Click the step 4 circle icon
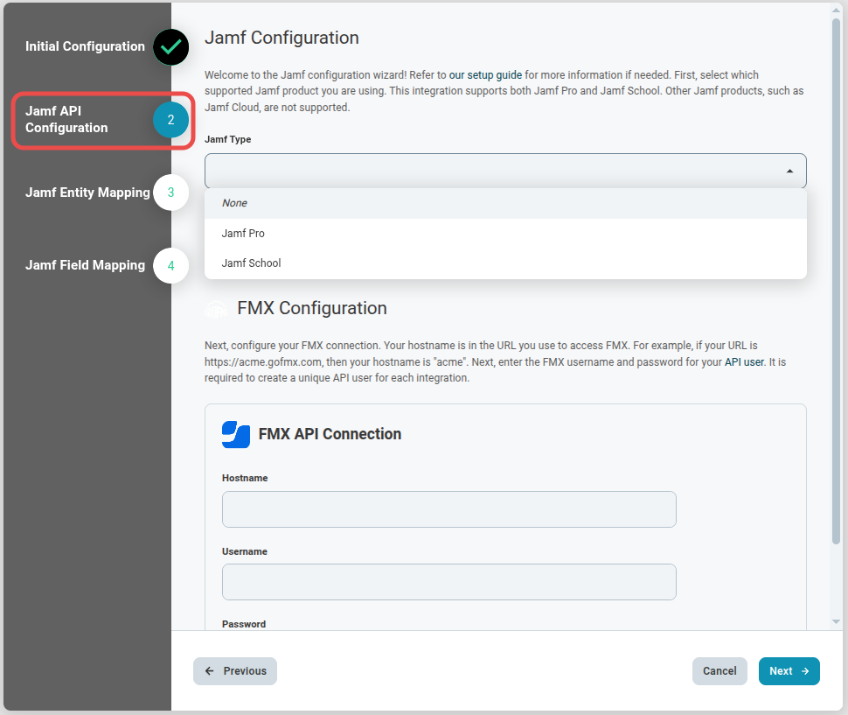848x715 pixels. click(171, 265)
